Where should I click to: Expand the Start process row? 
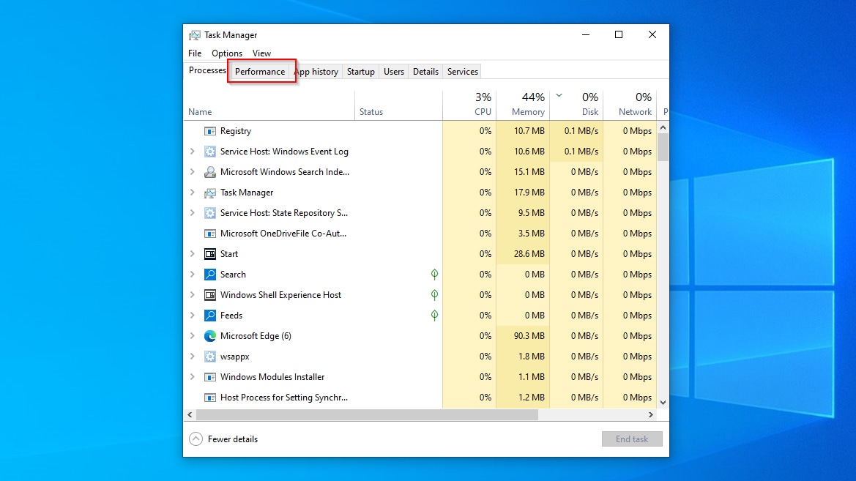[192, 254]
